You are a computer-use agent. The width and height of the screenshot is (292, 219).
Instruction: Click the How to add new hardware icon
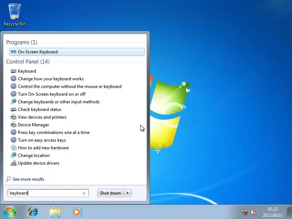coord(14,147)
